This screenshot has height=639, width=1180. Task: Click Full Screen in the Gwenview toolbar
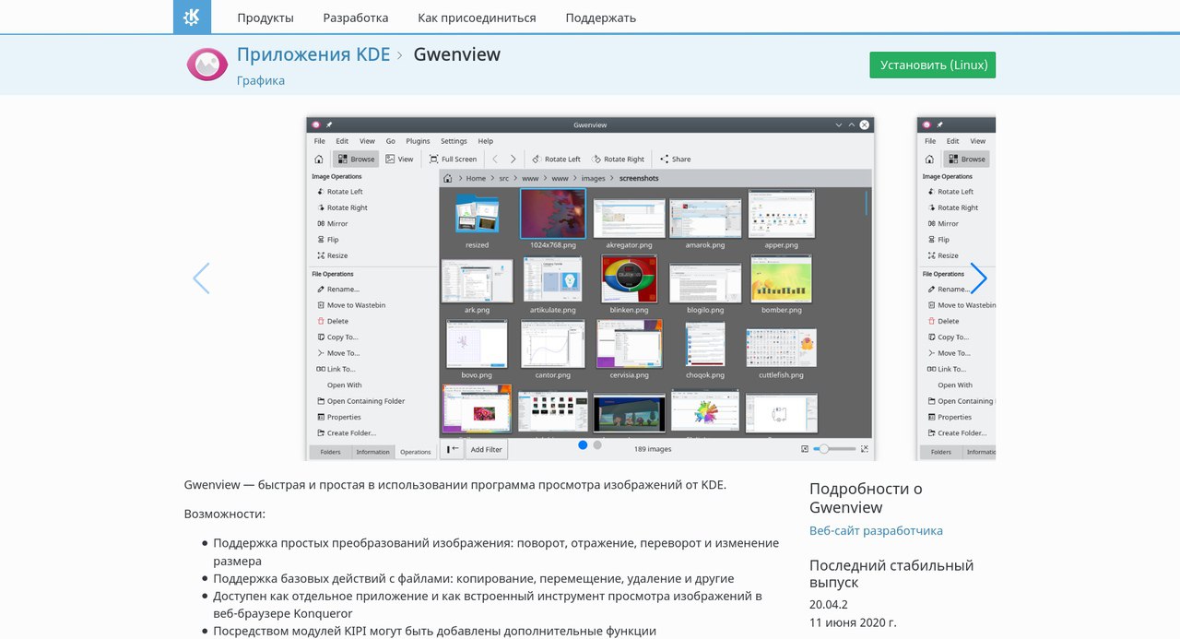453,159
